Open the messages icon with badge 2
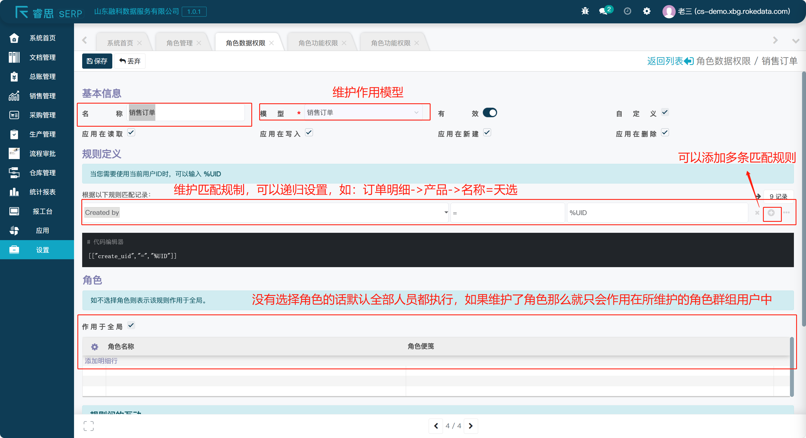 tap(603, 11)
